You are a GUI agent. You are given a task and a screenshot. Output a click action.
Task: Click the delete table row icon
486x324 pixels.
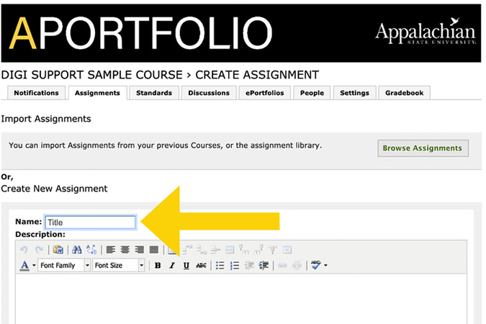[215, 250]
